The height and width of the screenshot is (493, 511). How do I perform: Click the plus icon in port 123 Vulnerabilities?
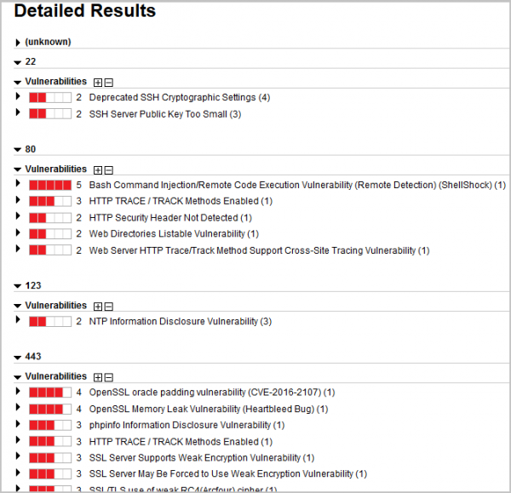point(98,307)
